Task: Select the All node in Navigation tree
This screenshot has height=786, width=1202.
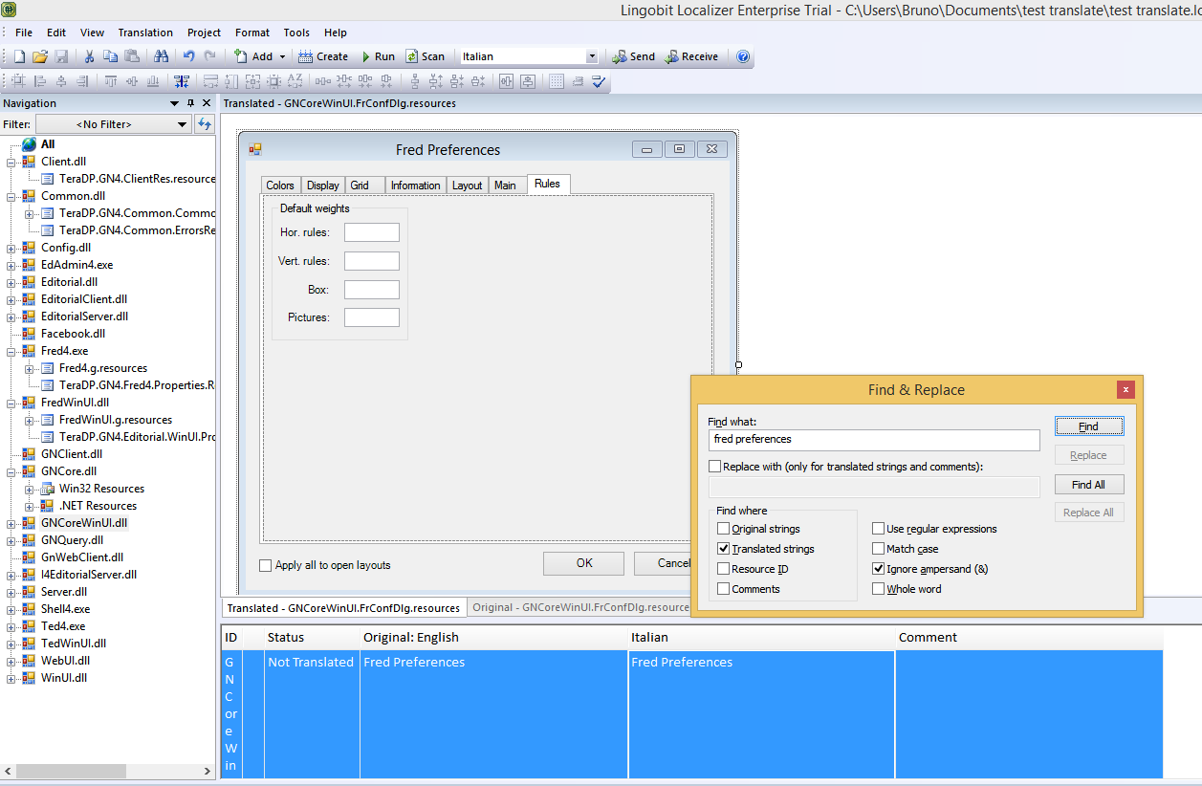Action: [48, 144]
